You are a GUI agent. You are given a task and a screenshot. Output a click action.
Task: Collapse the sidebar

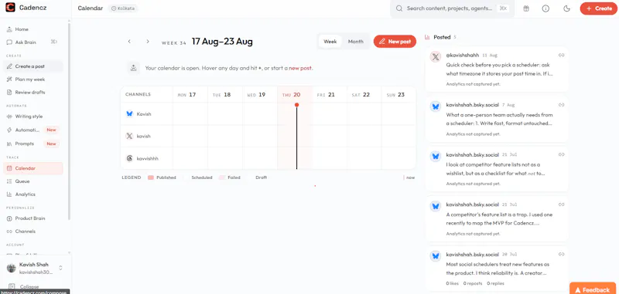[x=24, y=286]
